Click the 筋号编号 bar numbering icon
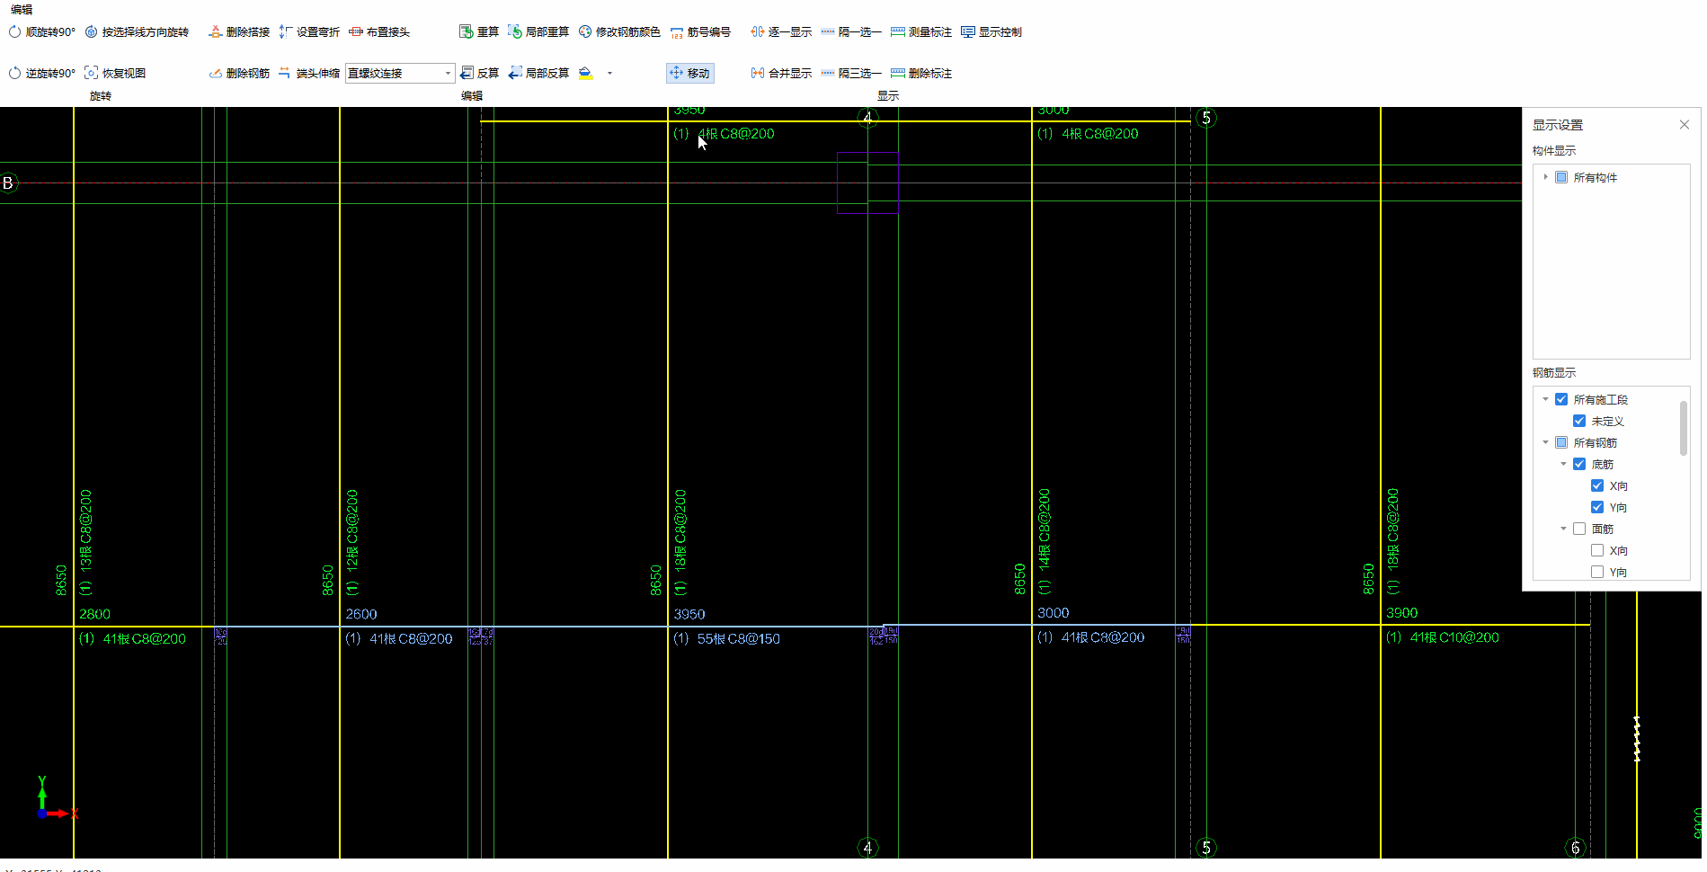 coord(677,32)
